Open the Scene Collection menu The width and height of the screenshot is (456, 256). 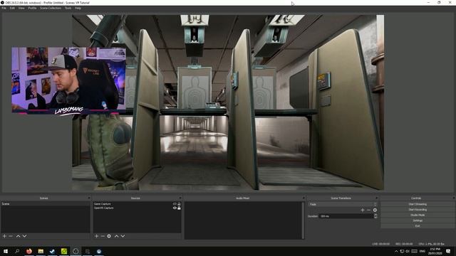click(51, 8)
